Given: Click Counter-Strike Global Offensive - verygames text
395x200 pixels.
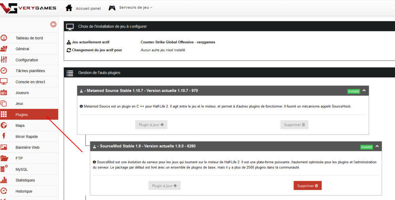Looking at the screenshot, I should pos(178,42).
